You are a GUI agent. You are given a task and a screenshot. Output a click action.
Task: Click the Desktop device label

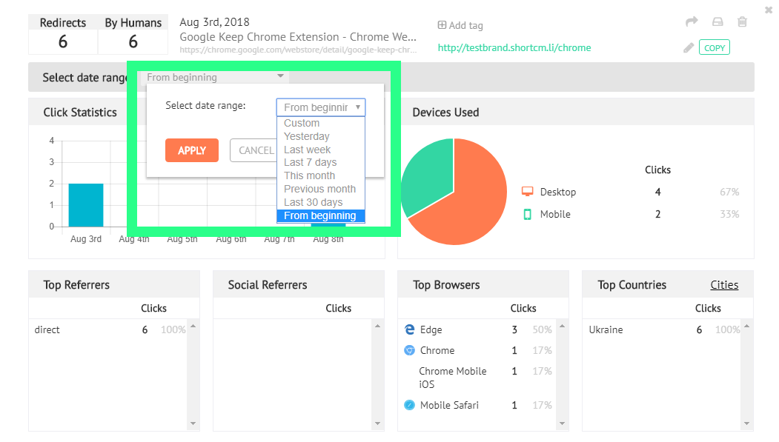click(x=558, y=192)
